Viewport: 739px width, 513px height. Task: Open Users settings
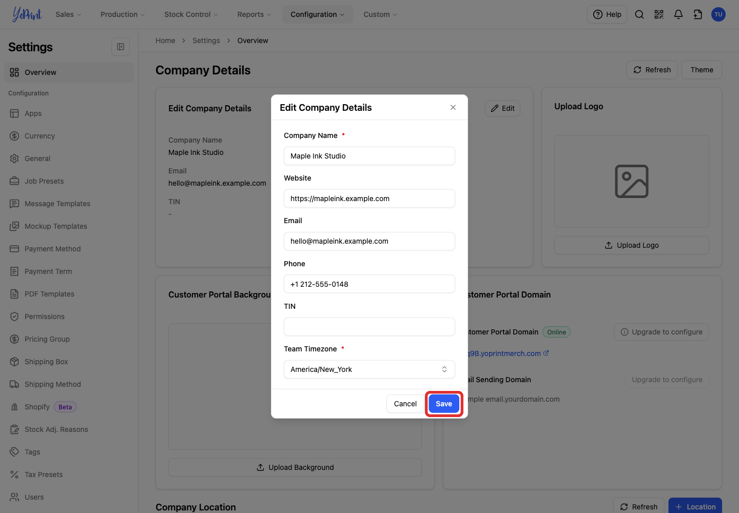pyautogui.click(x=69, y=497)
